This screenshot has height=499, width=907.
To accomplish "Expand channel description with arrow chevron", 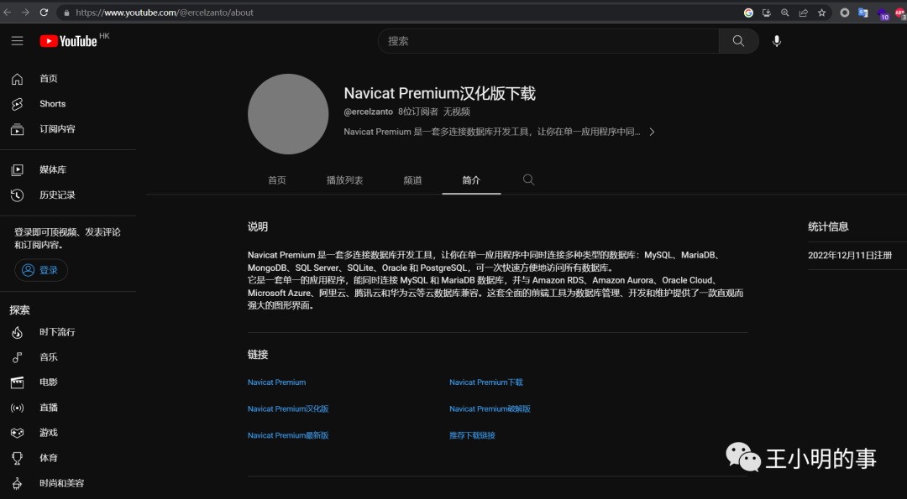I will pos(652,132).
